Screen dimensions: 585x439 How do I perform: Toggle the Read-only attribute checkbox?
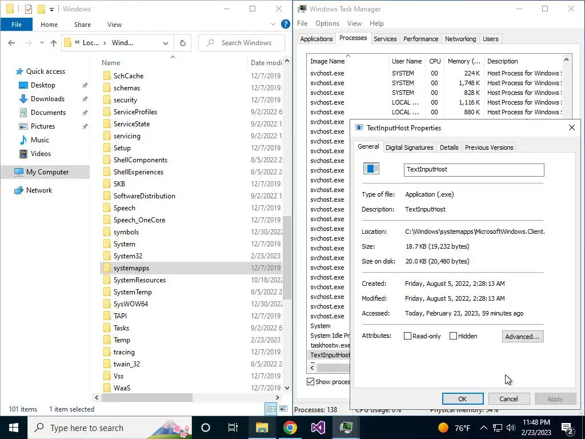[x=407, y=336]
